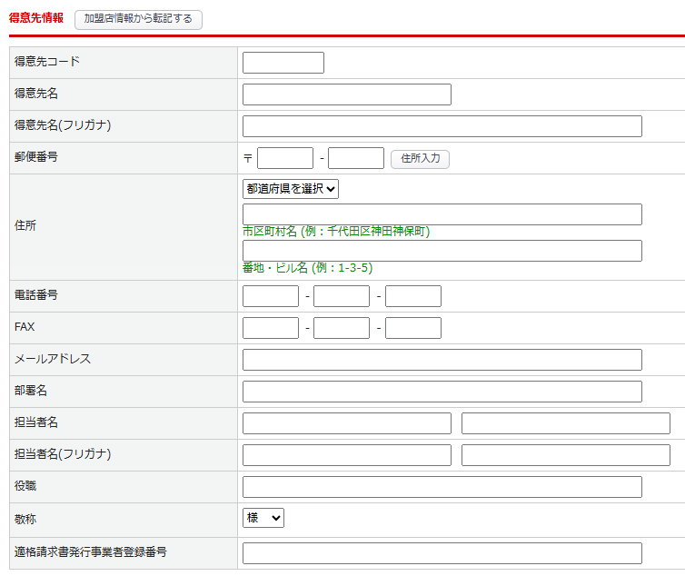Screen dimensions: 685x576
Task: Open the 都道府県を選択 dropdown
Action: 291,189
